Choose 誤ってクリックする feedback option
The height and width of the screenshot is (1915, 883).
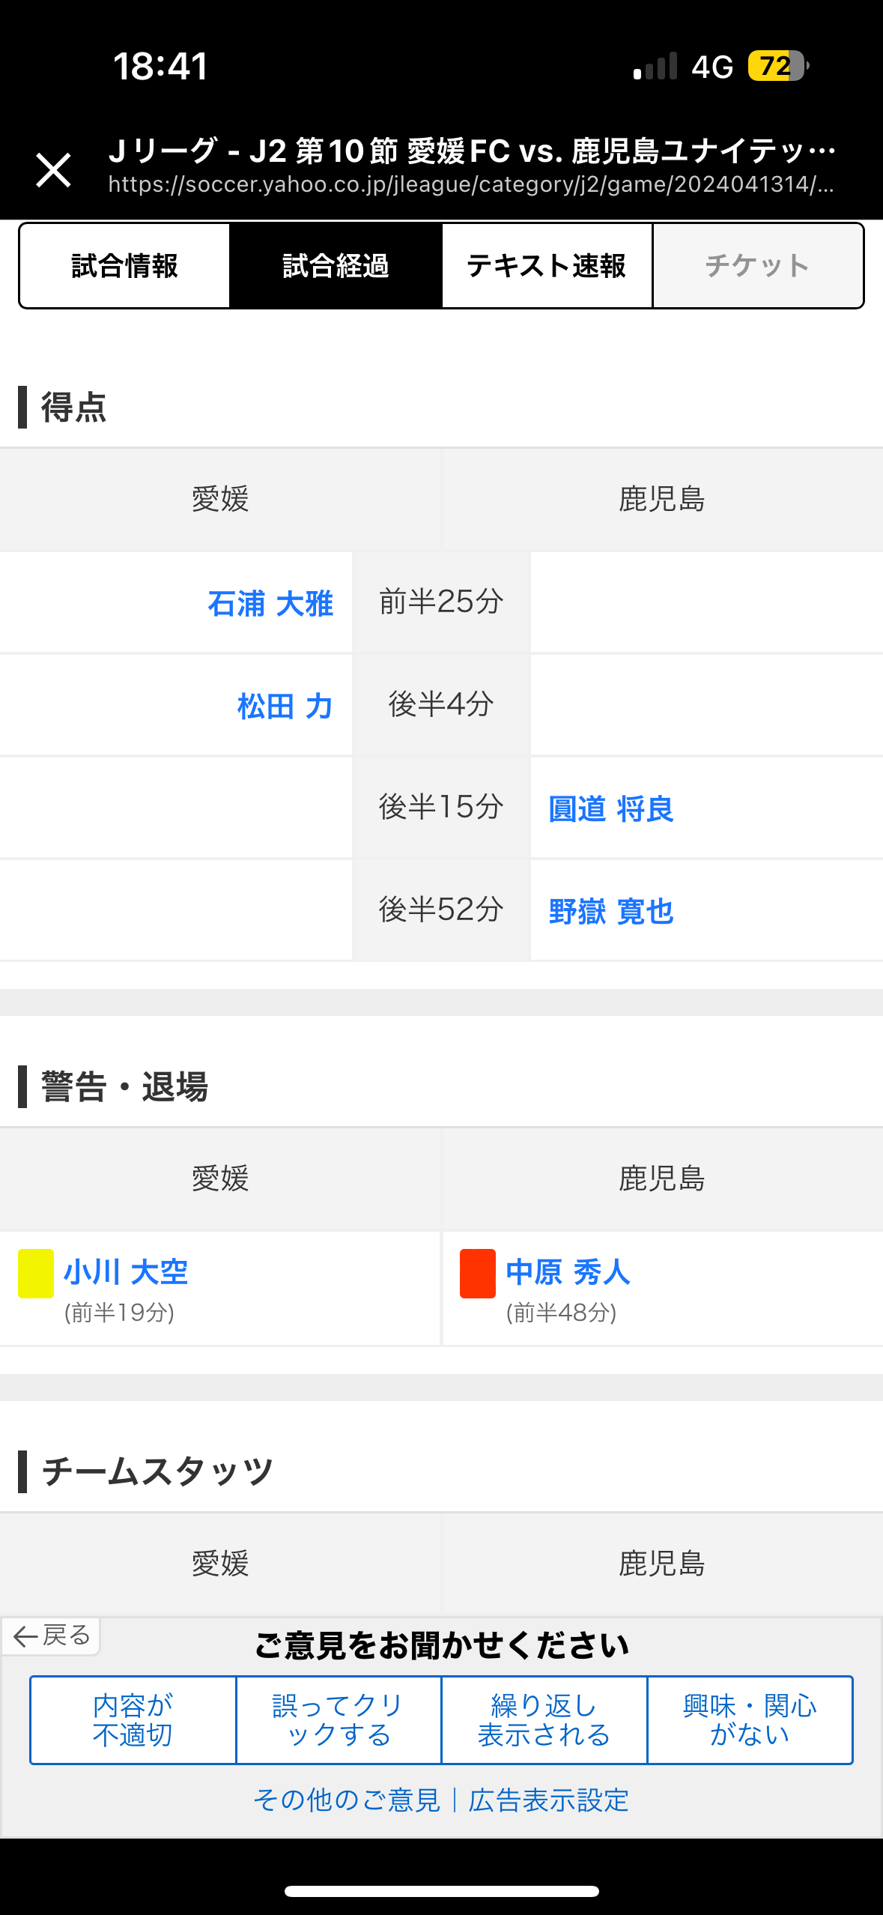(x=339, y=1720)
